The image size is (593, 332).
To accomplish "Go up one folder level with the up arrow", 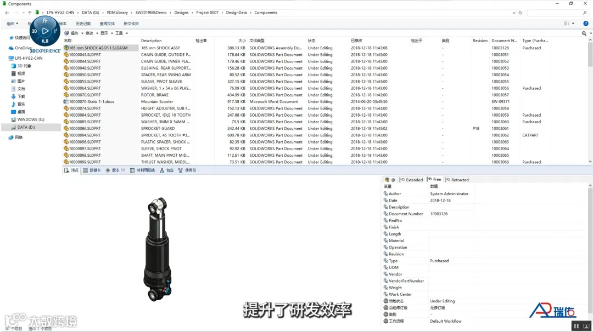I will pyautogui.click(x=30, y=13).
